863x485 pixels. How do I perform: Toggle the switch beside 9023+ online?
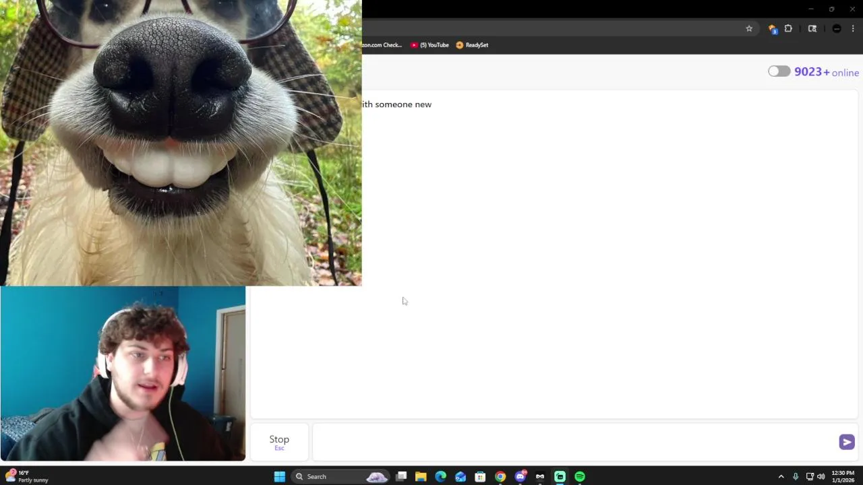[779, 71]
